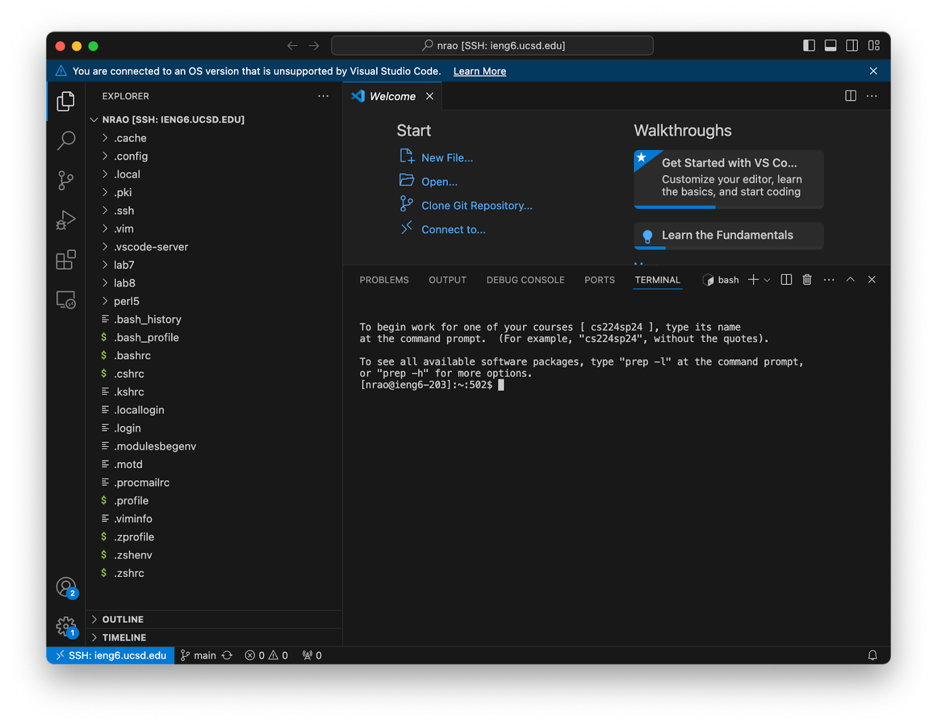Screen dimensions: 937x725
Task: Click the Connect to... link
Action: pos(454,230)
